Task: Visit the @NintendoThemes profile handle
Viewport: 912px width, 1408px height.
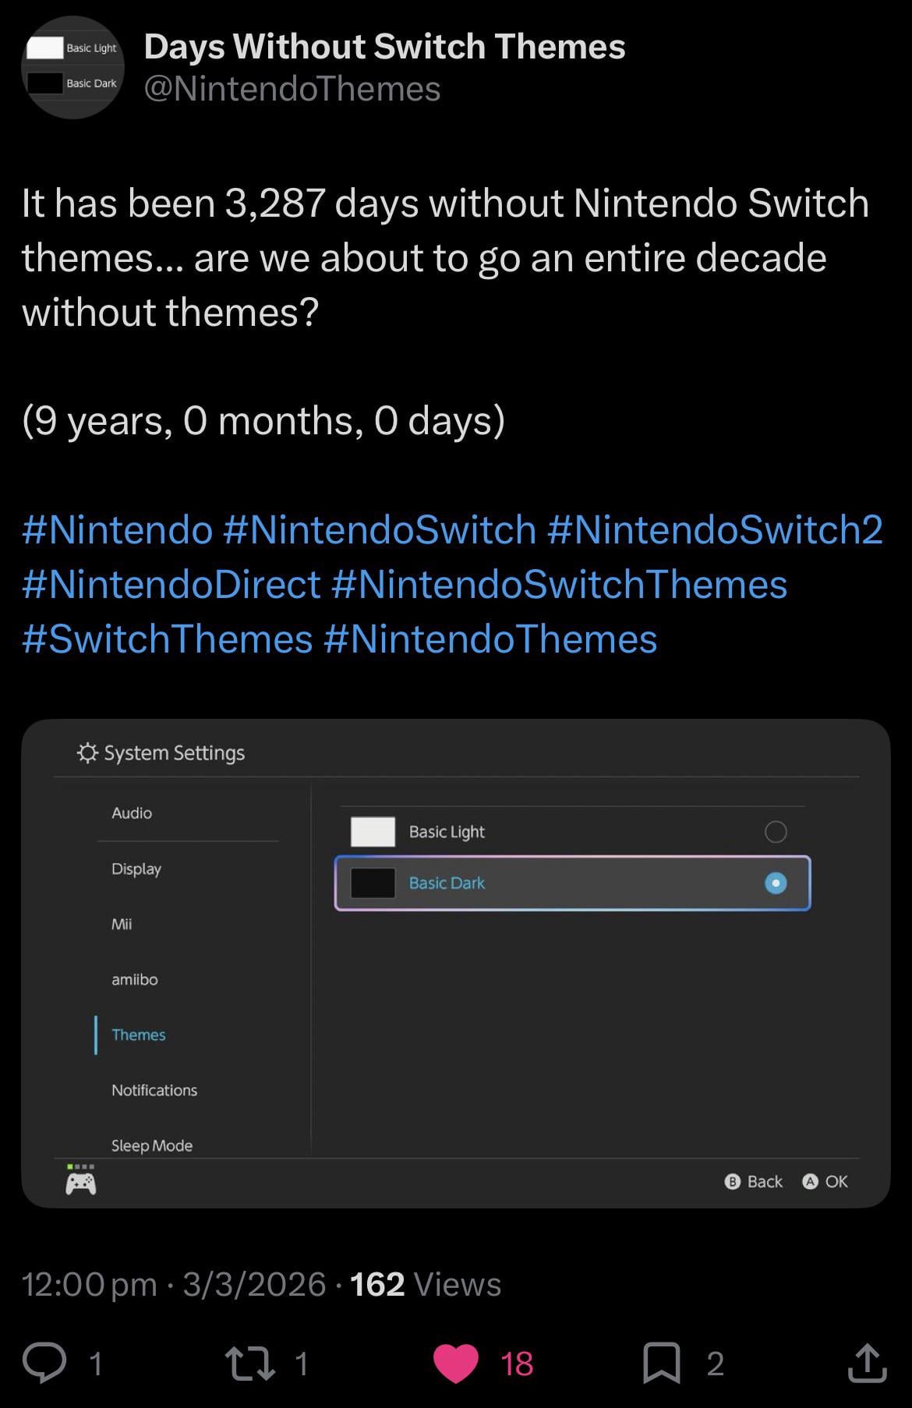Action: [x=292, y=90]
